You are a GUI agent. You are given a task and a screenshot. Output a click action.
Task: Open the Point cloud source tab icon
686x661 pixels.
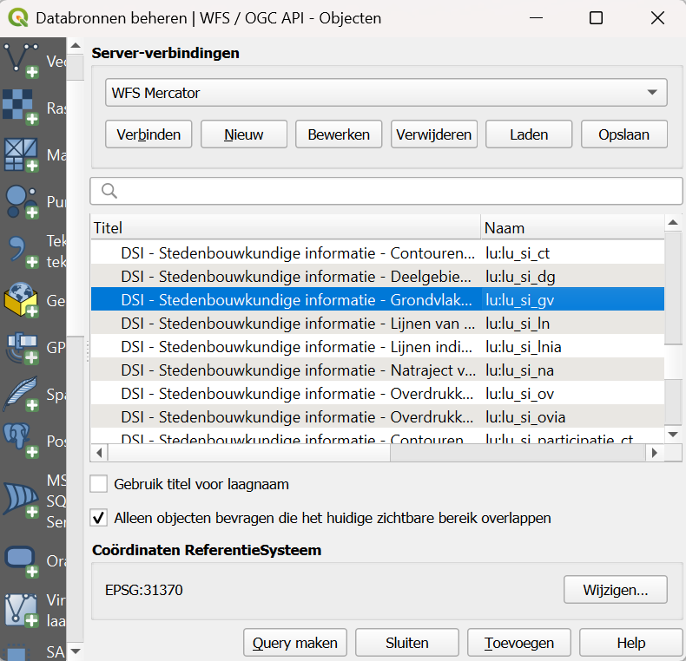[x=21, y=201]
